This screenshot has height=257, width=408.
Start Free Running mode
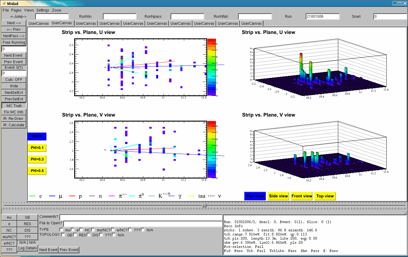click(x=14, y=42)
